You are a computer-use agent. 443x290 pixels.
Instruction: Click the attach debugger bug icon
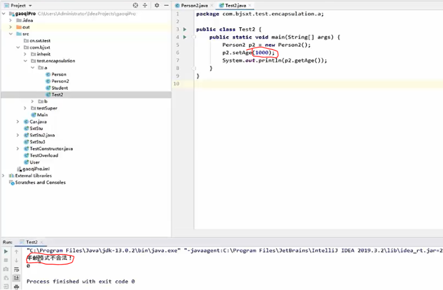6,278
